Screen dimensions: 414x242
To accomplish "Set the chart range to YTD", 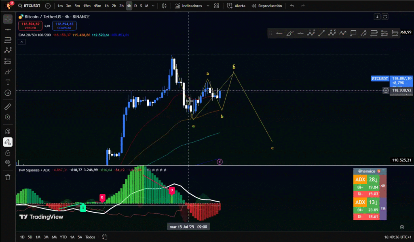I will pos(63,237).
